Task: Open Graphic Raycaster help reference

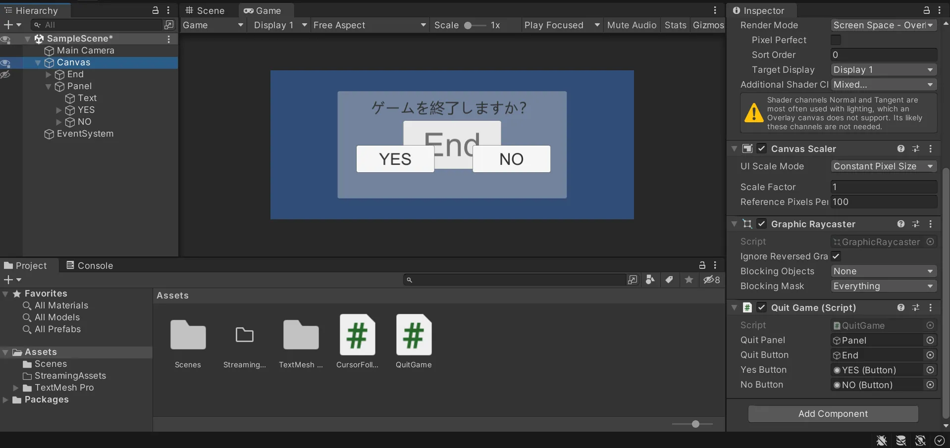Action: pyautogui.click(x=901, y=224)
